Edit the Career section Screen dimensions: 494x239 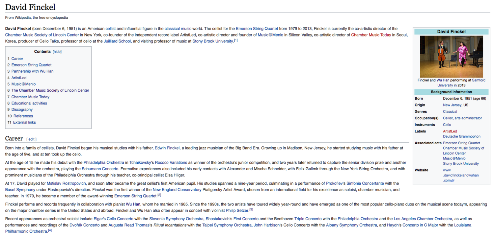(x=32, y=139)
